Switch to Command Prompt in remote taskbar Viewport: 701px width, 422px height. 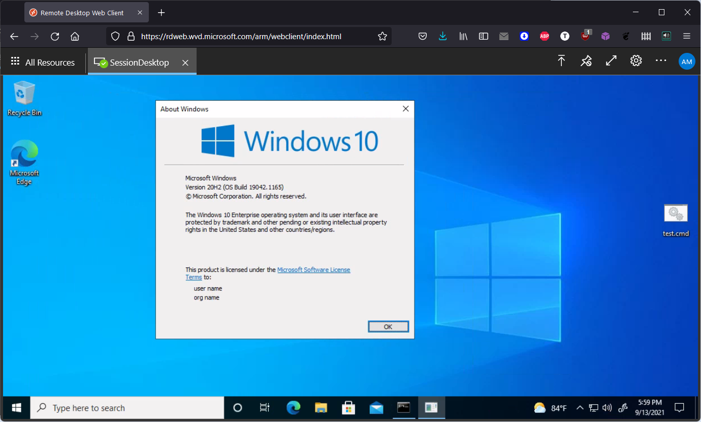404,408
